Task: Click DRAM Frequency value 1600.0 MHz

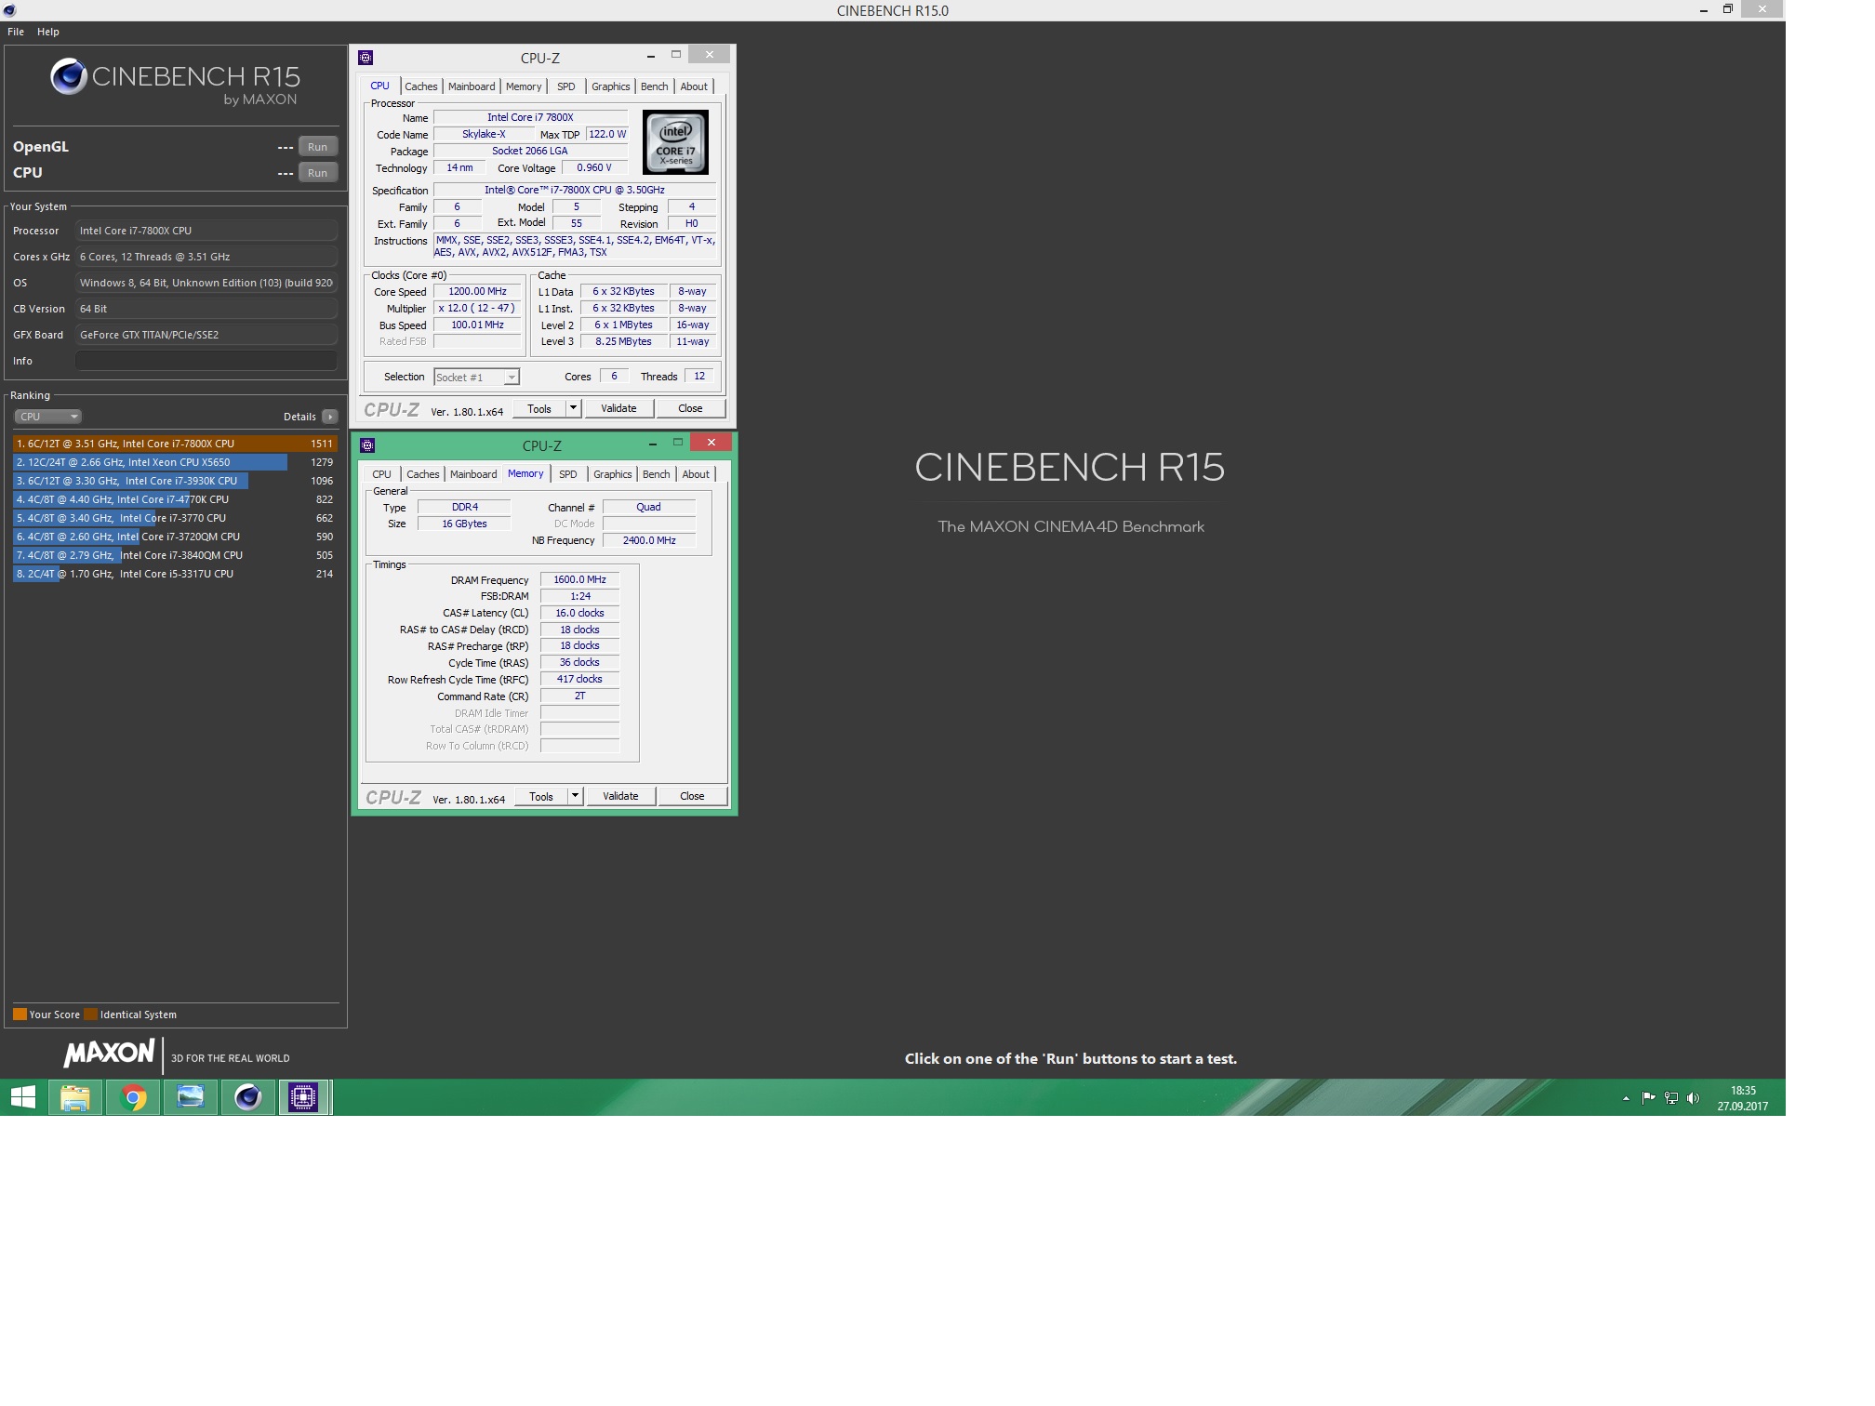Action: (x=579, y=580)
